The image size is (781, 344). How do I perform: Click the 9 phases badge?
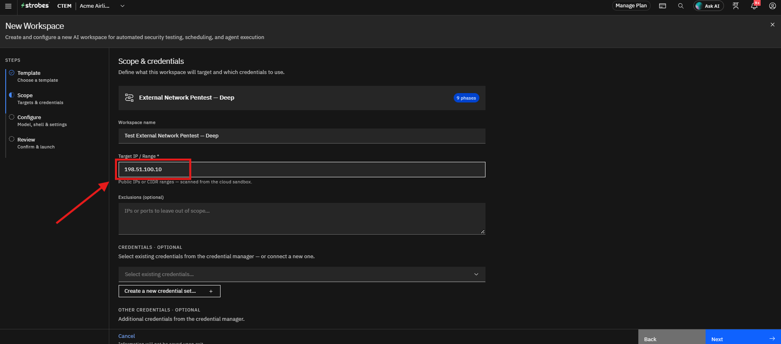pos(466,98)
